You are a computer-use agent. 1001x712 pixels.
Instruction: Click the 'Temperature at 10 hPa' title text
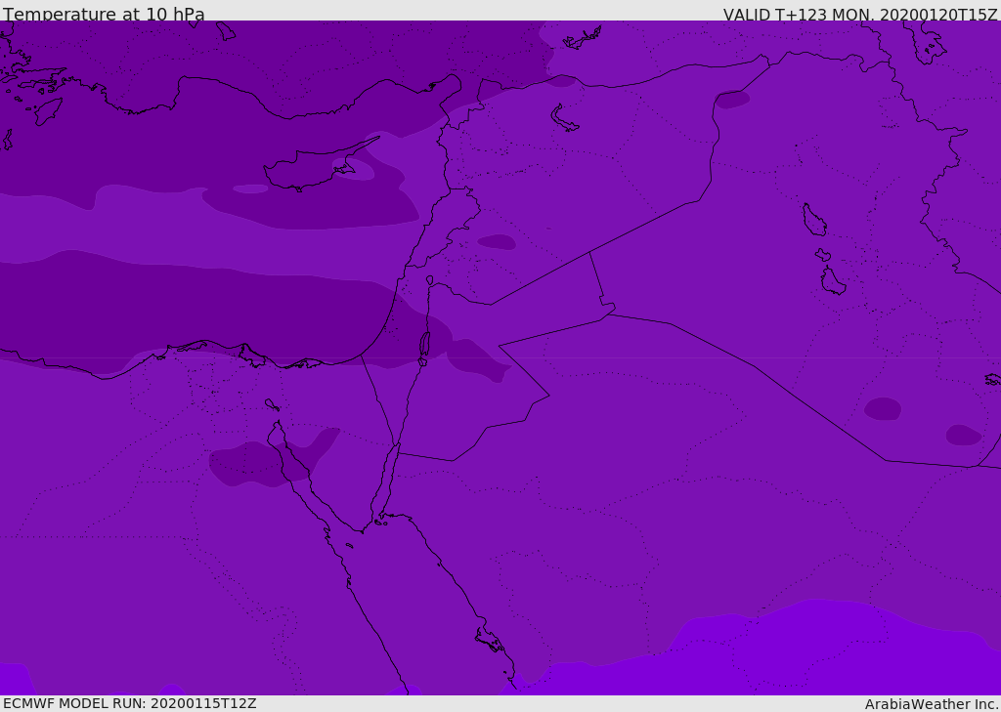pos(104,14)
